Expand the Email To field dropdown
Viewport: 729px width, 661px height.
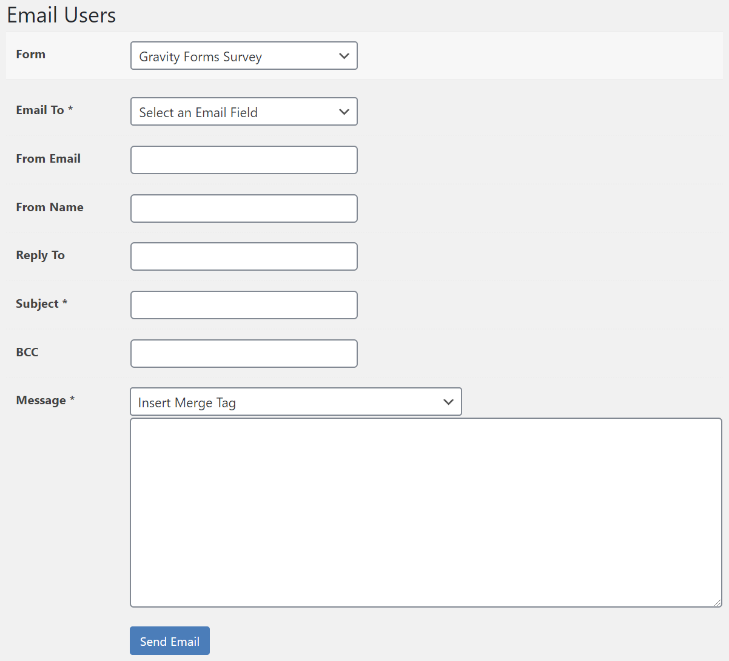click(243, 112)
